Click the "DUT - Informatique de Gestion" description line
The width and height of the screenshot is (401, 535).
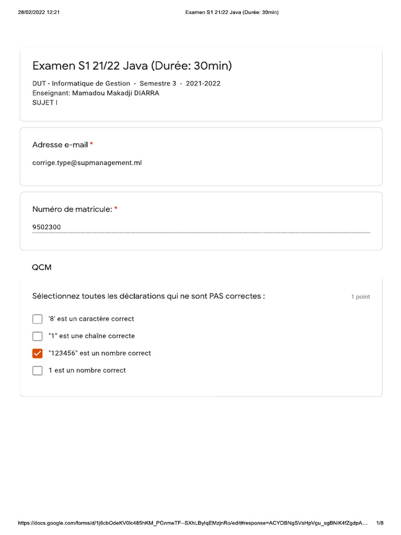click(126, 84)
